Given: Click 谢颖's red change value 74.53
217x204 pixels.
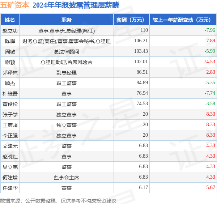Looking at the screenshot, I should [x=209, y=61].
